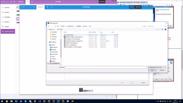
Task: Click the navigation pane vertical scrollbar
Action: [61, 48]
